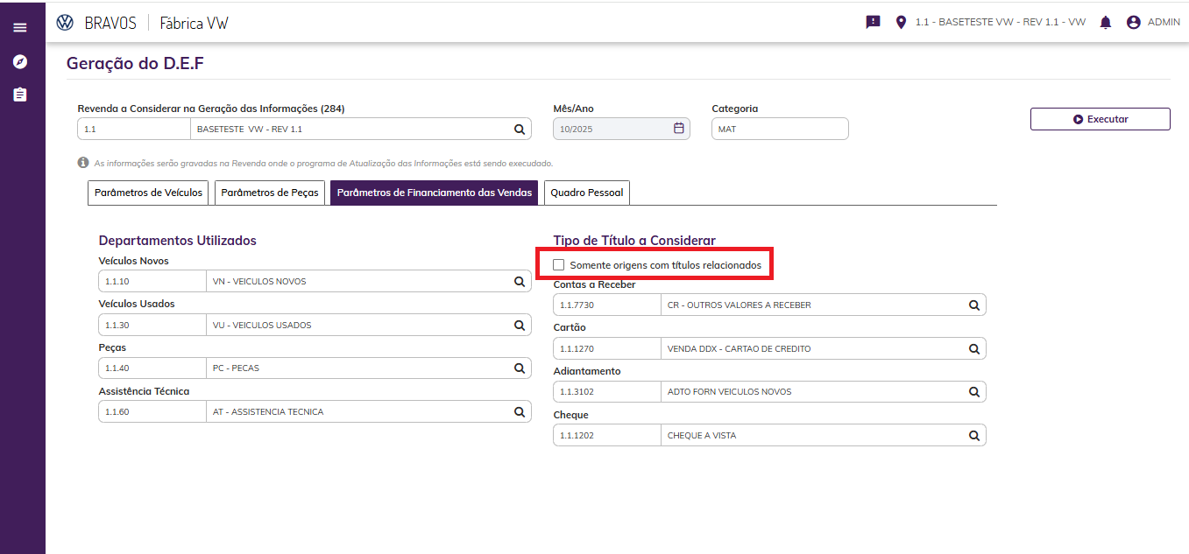This screenshot has width=1189, height=554.
Task: Click AT - ASSISTENCIA TECNICA description
Action: point(268,411)
